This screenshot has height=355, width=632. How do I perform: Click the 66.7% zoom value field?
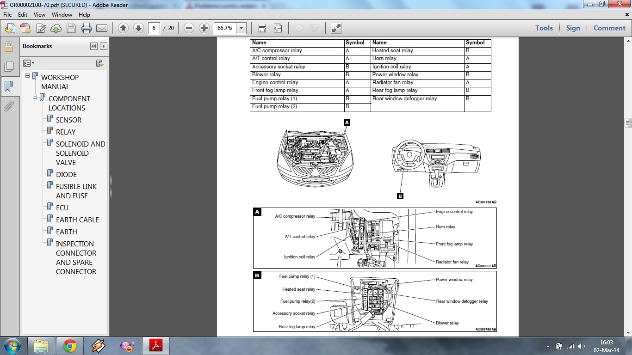point(225,28)
